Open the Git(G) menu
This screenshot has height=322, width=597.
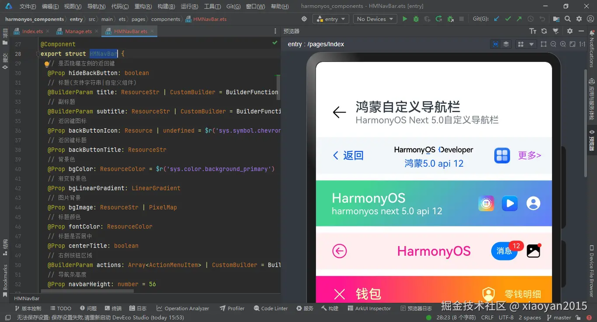[x=233, y=7]
